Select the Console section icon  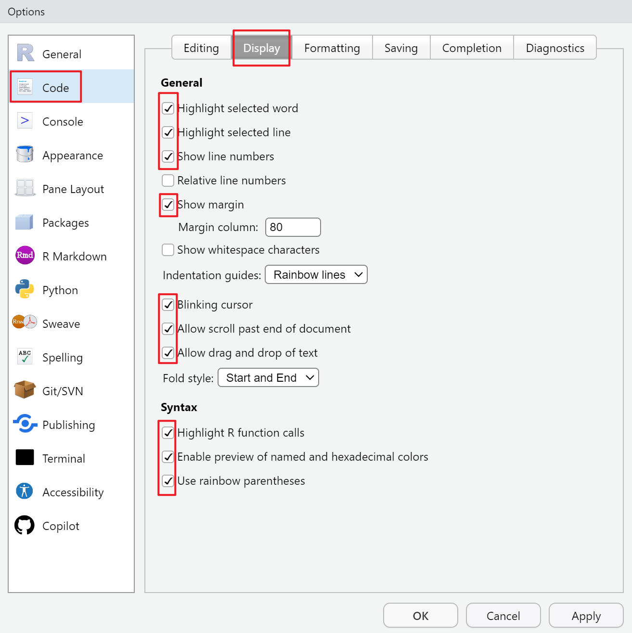point(25,121)
